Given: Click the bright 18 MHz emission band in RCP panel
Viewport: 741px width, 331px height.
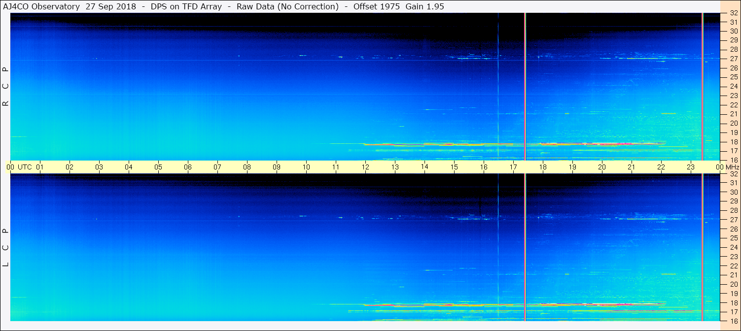Looking at the screenshot, I should (515, 144).
